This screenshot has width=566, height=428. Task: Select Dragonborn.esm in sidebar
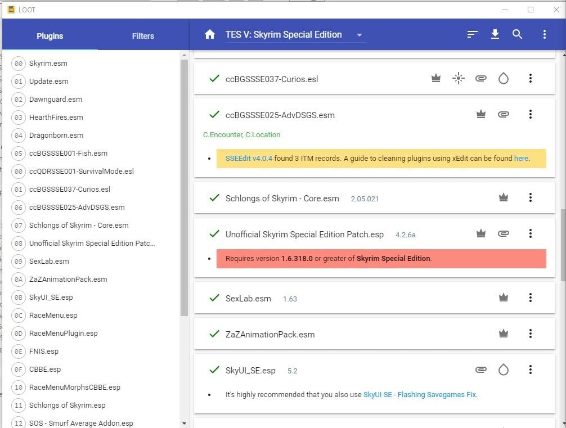click(56, 136)
